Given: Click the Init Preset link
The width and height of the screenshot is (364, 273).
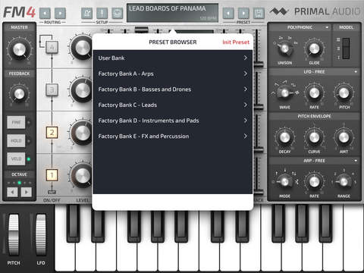Looking at the screenshot, I should 236,42.
